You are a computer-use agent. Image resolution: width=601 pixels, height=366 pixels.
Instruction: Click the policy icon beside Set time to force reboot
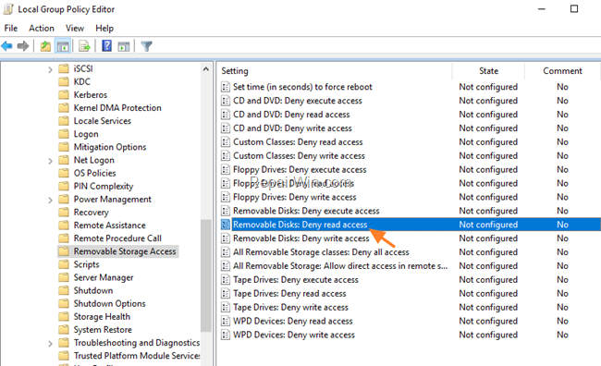(x=226, y=87)
